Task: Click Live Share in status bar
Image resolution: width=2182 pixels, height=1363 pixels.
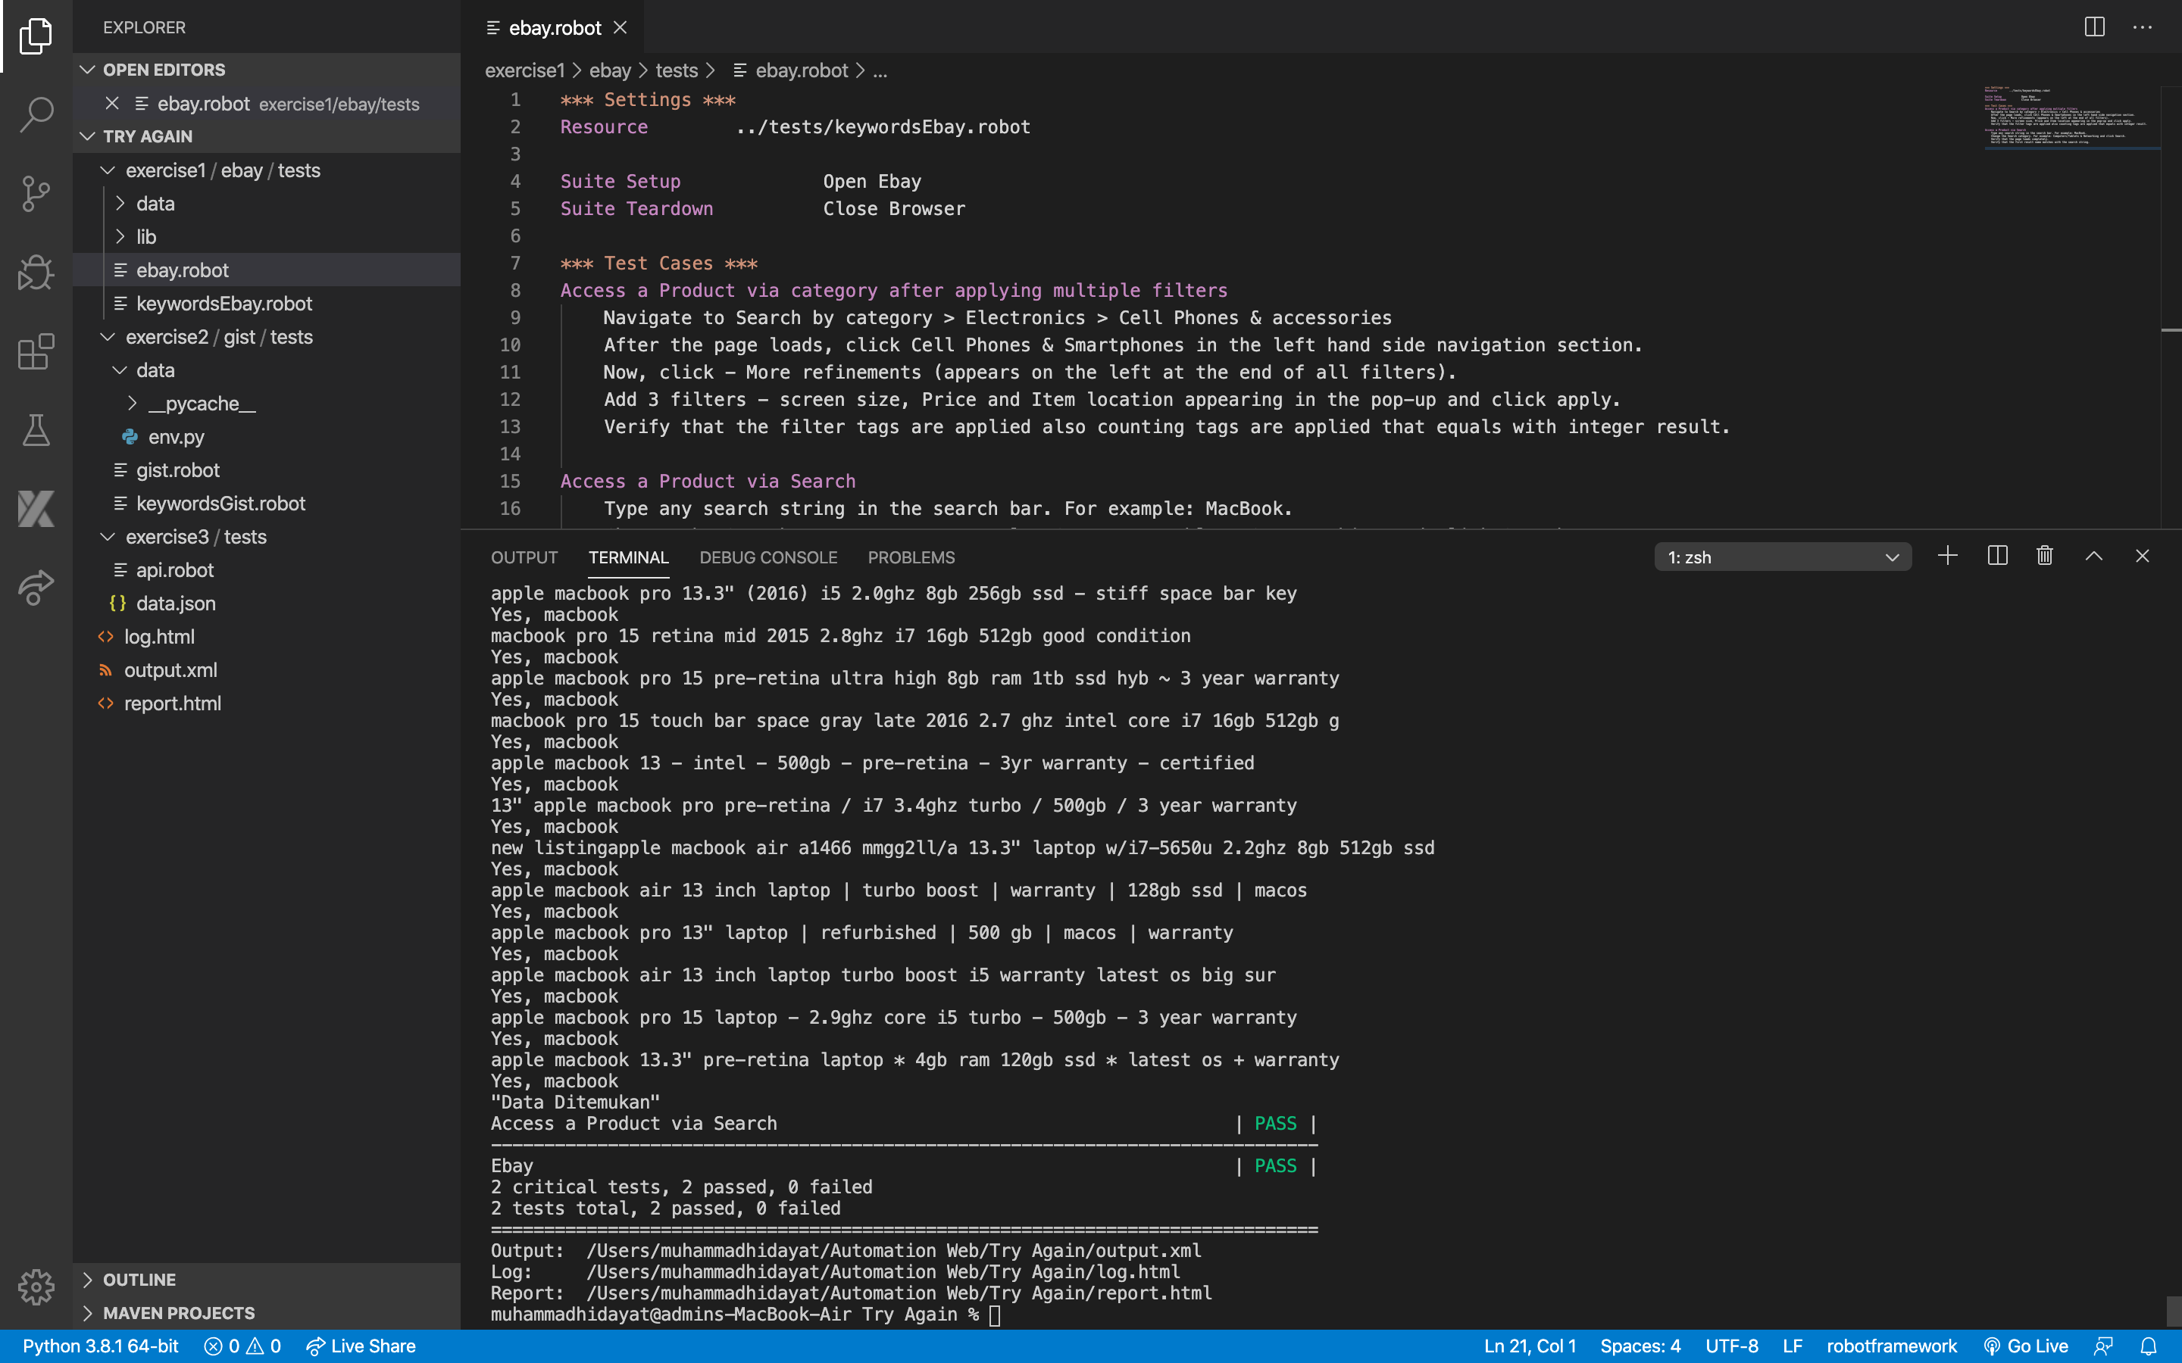Action: (361, 1346)
